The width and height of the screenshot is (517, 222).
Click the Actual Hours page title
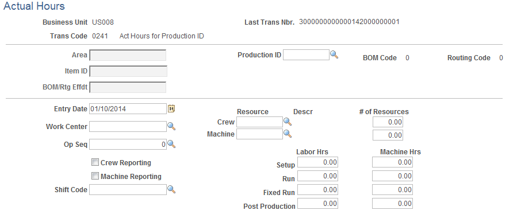pos(34,6)
